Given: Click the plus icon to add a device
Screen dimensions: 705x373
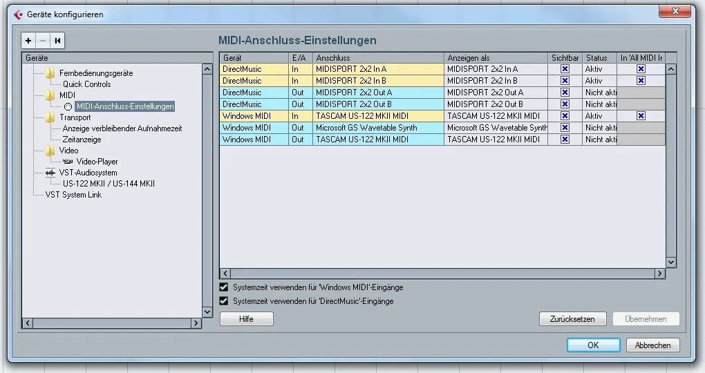Looking at the screenshot, I should (x=28, y=41).
